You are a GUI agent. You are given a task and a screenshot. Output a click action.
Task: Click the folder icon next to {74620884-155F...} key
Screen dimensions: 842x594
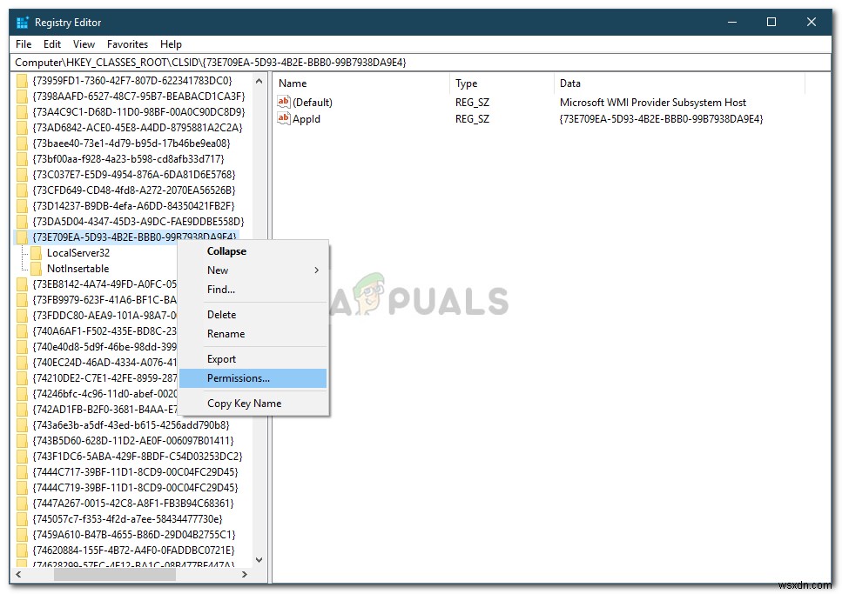click(x=23, y=551)
